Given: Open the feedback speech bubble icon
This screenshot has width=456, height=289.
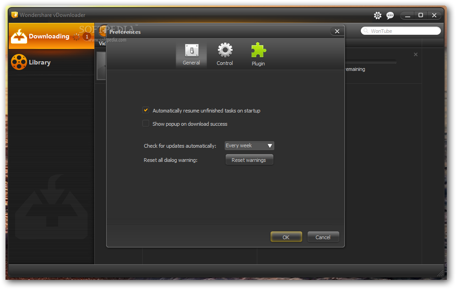Looking at the screenshot, I should tap(390, 16).
